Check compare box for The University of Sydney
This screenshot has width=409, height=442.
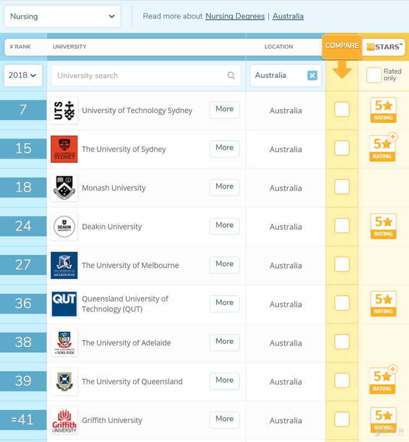pos(342,148)
